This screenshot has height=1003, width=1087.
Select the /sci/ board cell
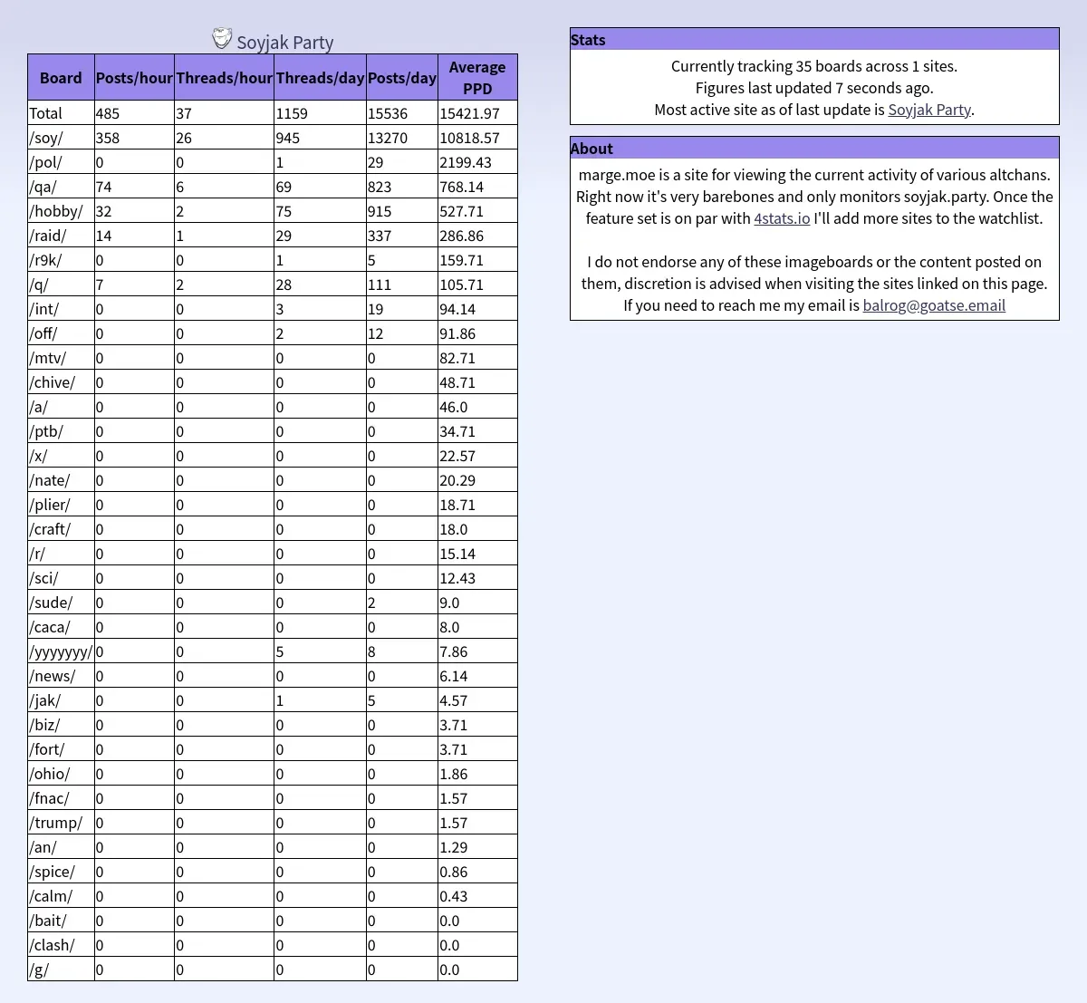click(x=61, y=578)
